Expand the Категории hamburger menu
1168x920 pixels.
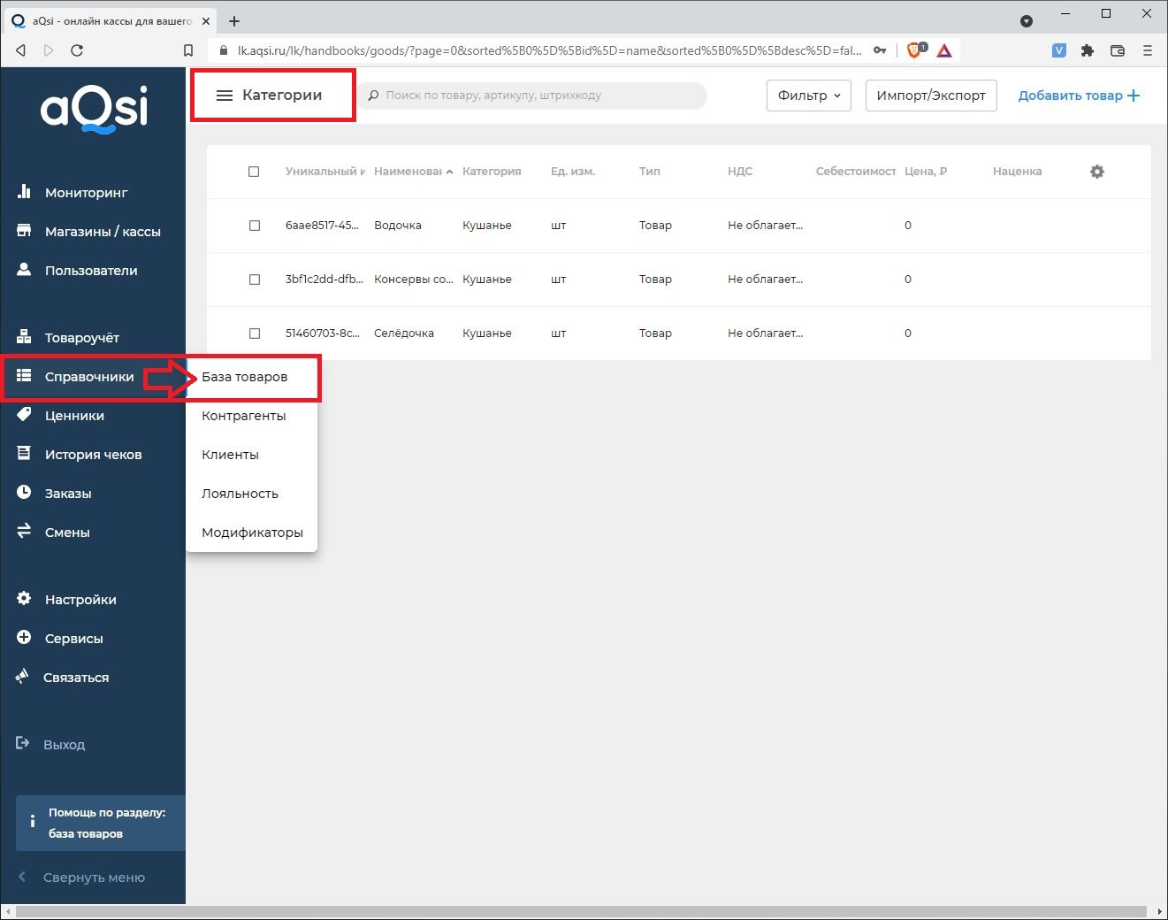point(225,96)
